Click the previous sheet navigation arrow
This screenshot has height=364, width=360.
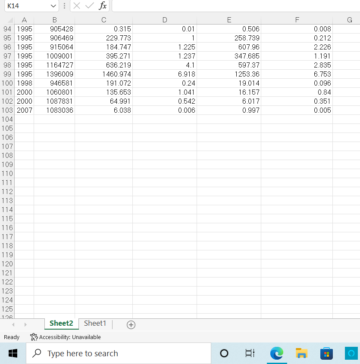click(x=13, y=325)
